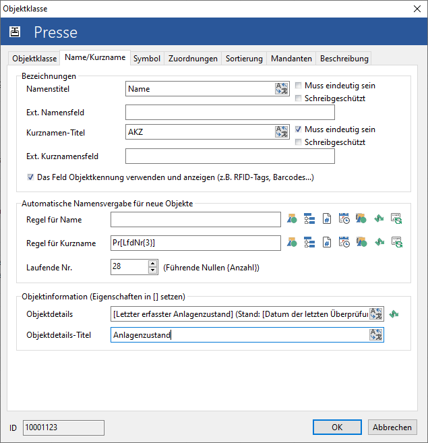Click the translate icon in the Namenstitel field
The width and height of the screenshot is (428, 443).
click(x=282, y=89)
